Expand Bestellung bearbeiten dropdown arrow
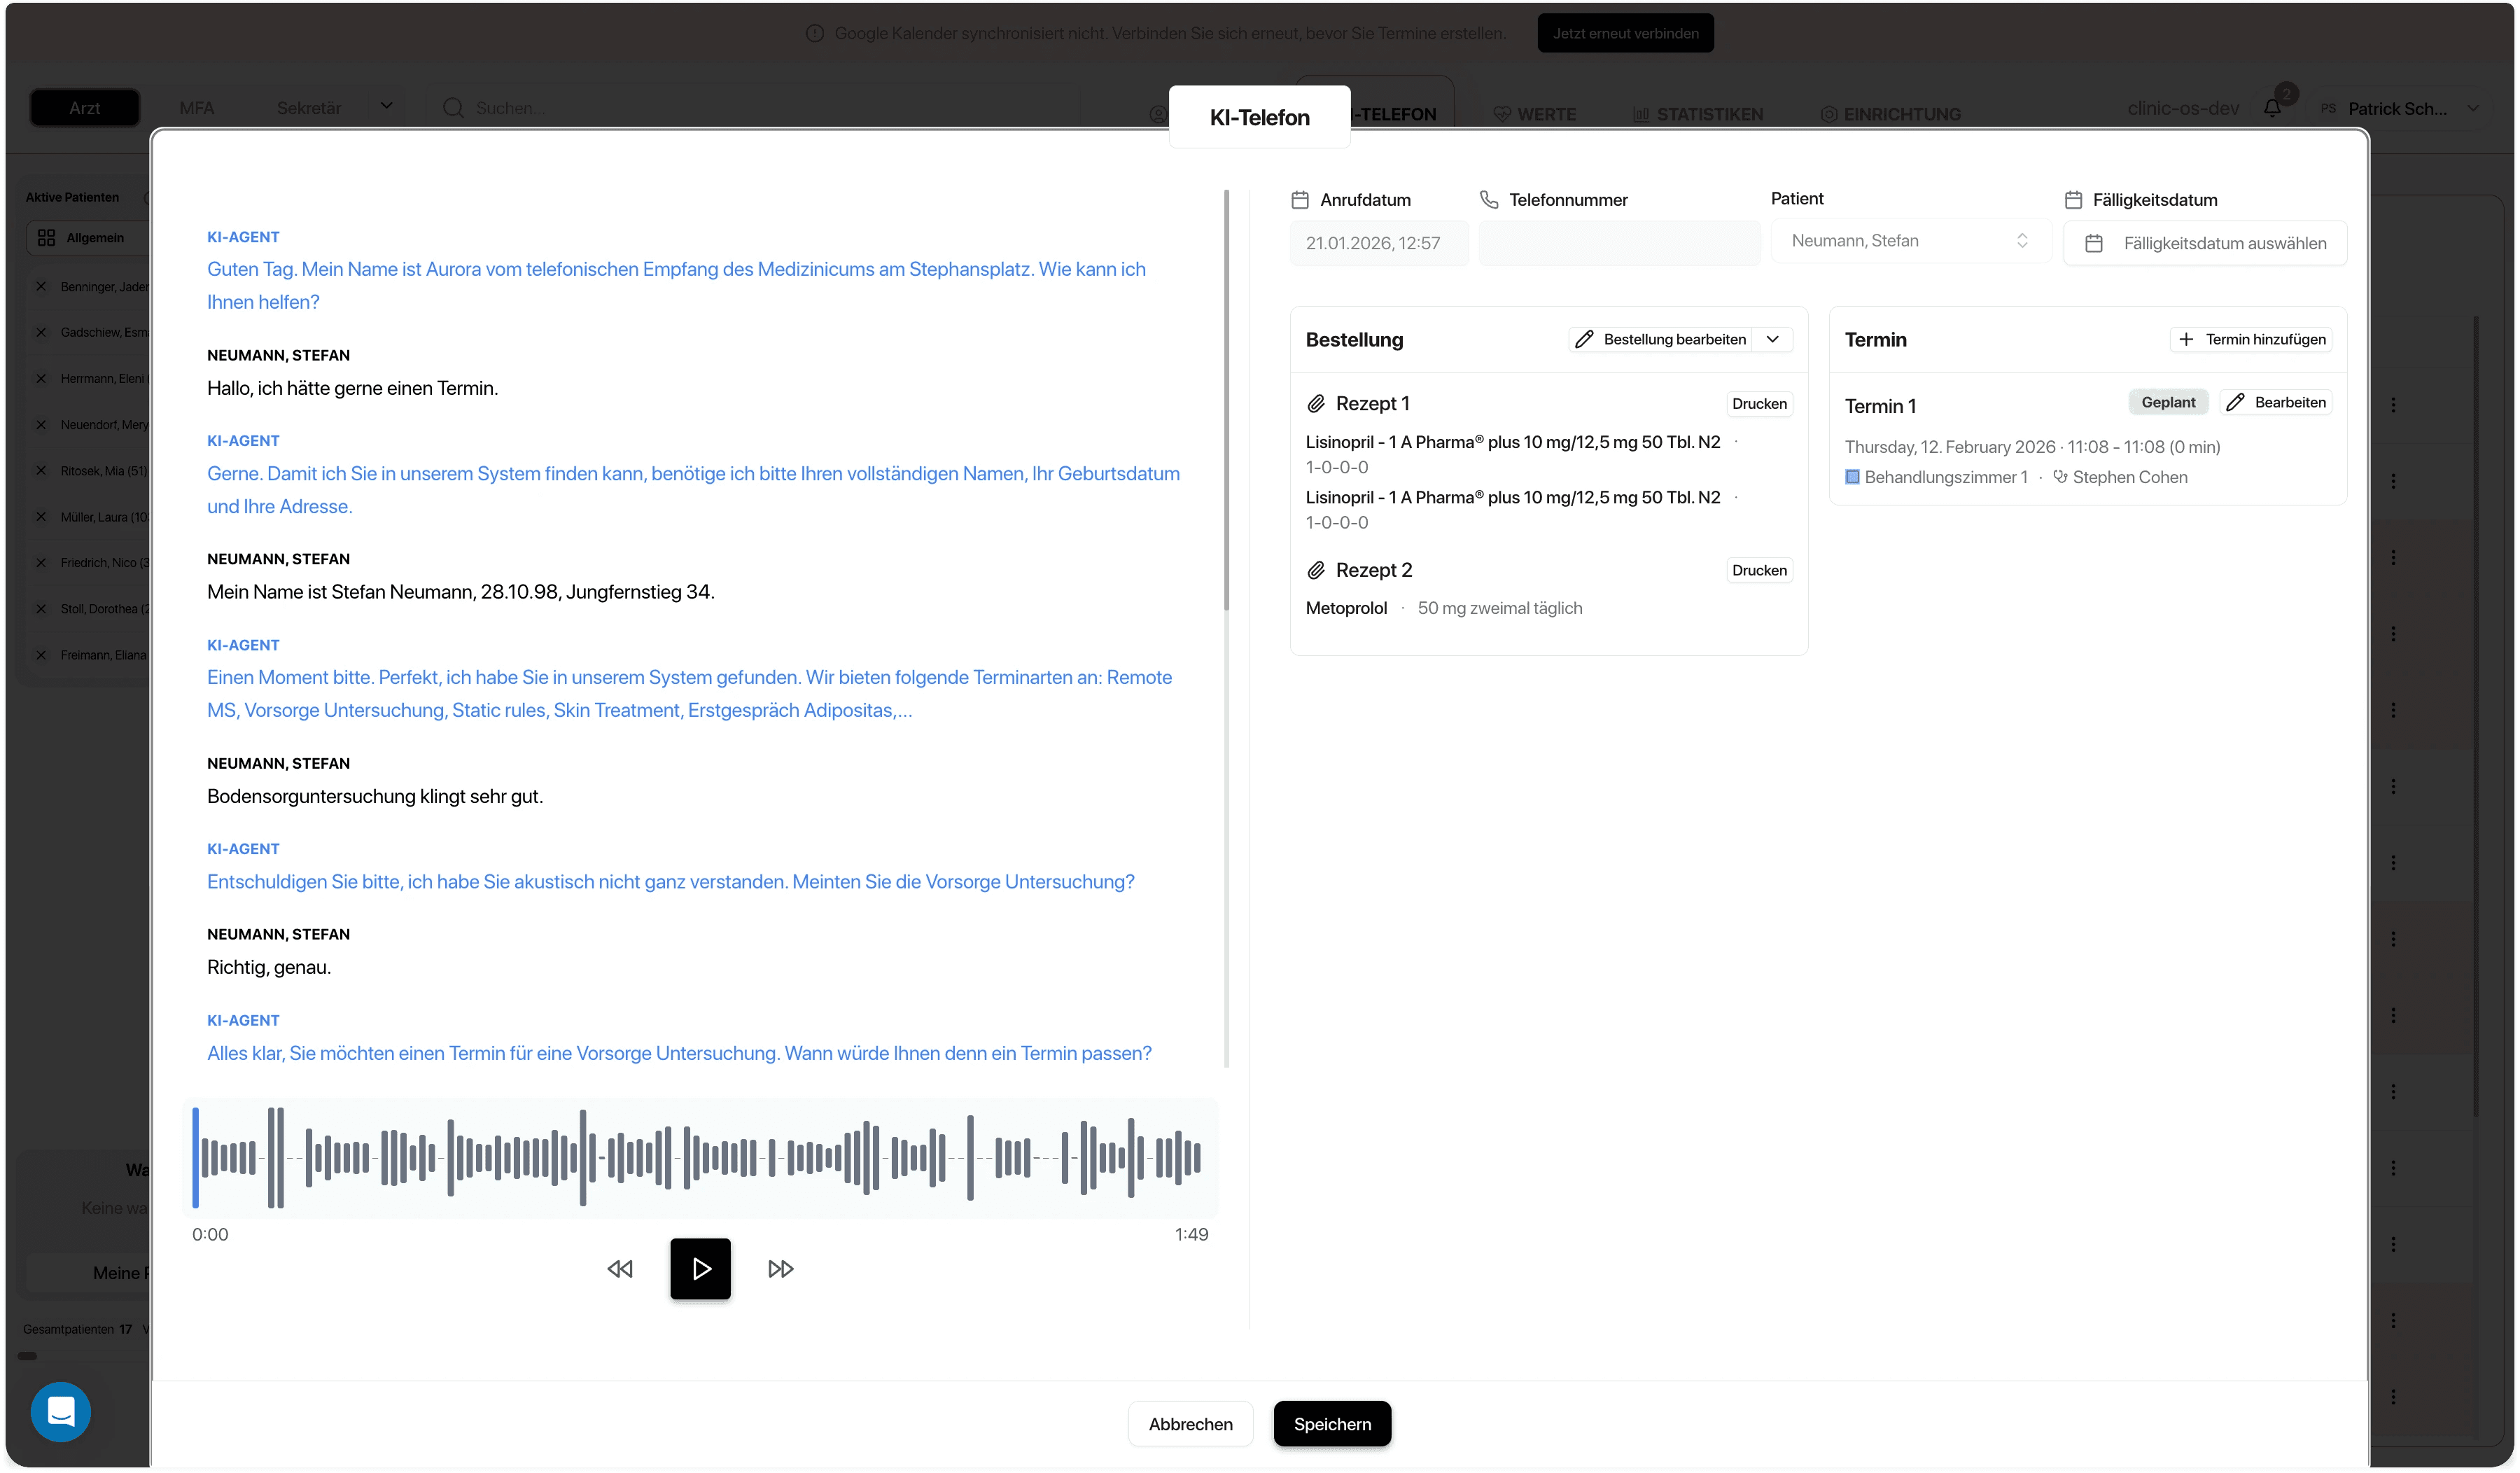2520x1473 pixels. pos(1773,340)
